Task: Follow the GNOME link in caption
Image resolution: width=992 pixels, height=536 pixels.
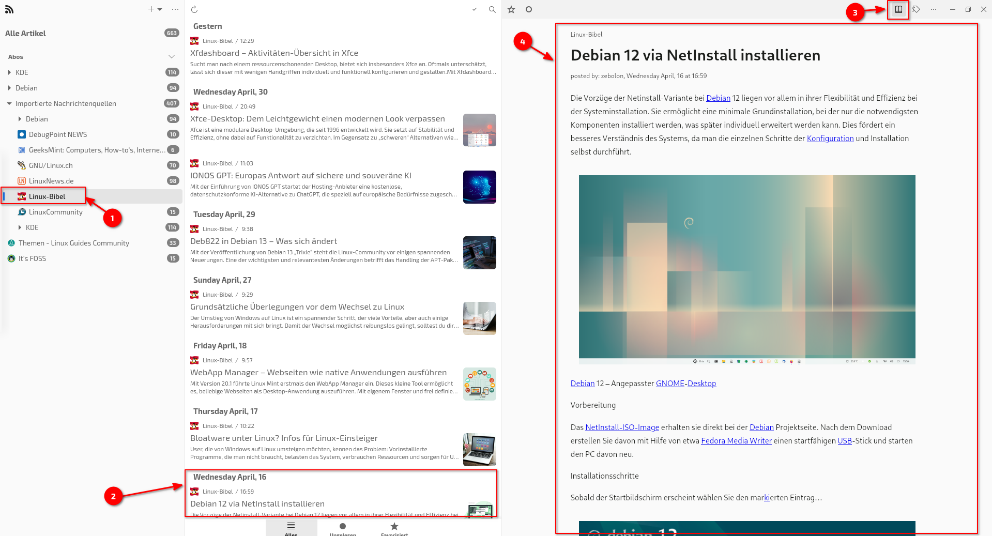Action: [x=670, y=384]
